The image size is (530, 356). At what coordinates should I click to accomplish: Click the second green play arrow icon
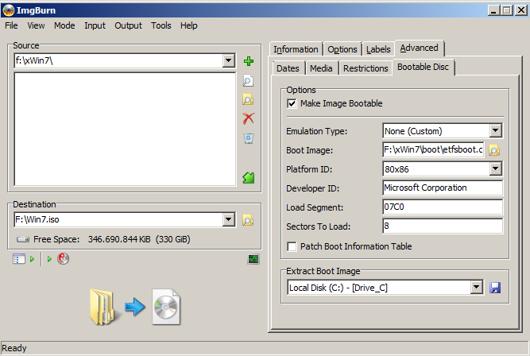click(x=49, y=259)
